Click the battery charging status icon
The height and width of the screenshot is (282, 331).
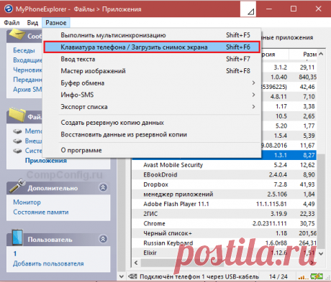click(x=317, y=276)
